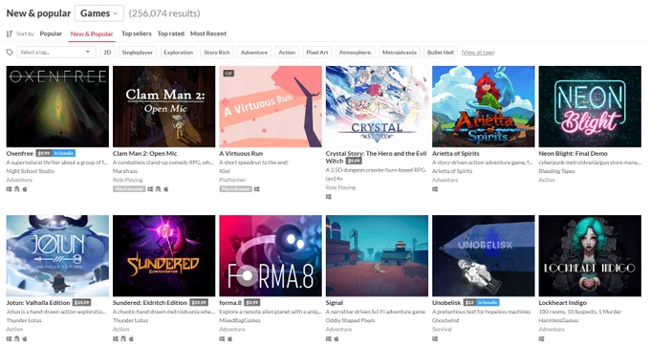Open the View all tags link

pyautogui.click(x=478, y=53)
